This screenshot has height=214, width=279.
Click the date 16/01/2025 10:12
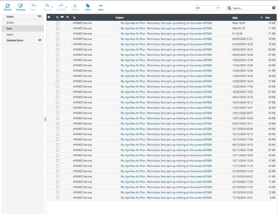(243, 102)
